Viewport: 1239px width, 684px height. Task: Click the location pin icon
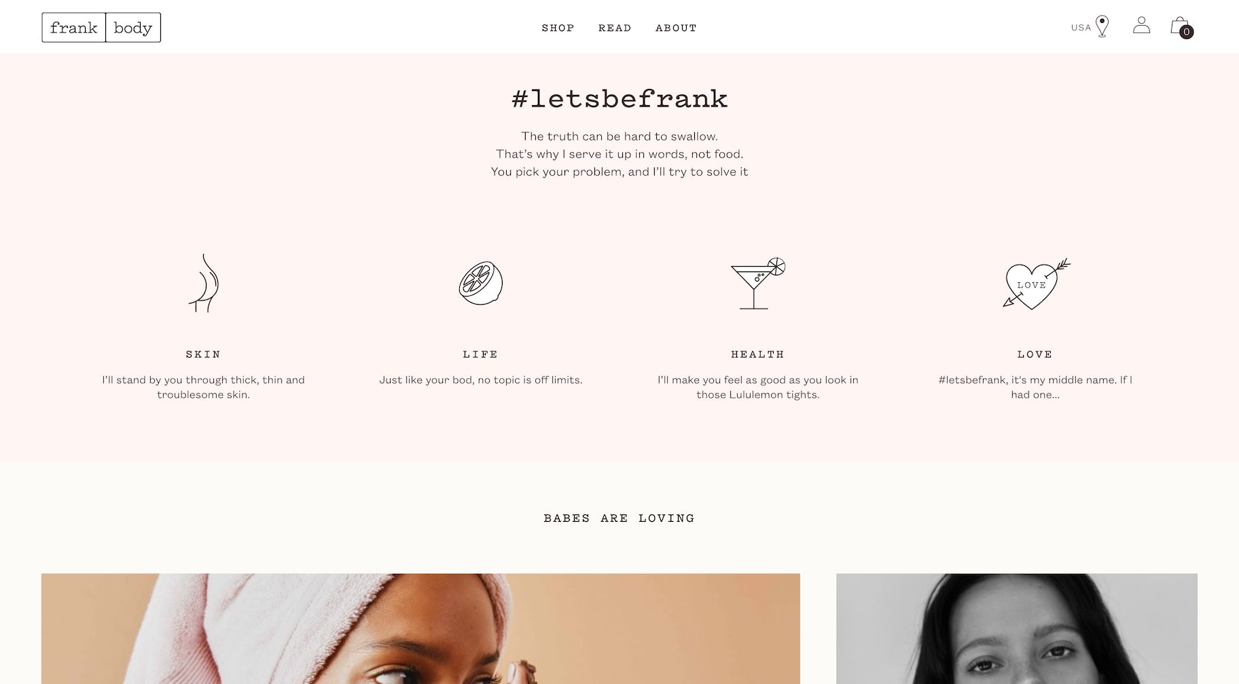tap(1102, 26)
